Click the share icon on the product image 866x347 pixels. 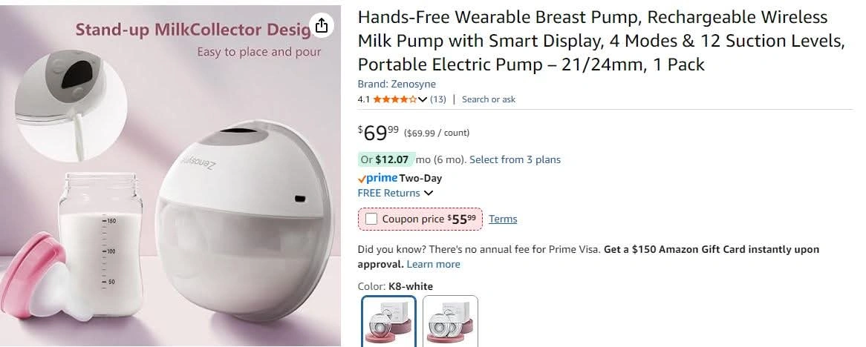321,26
